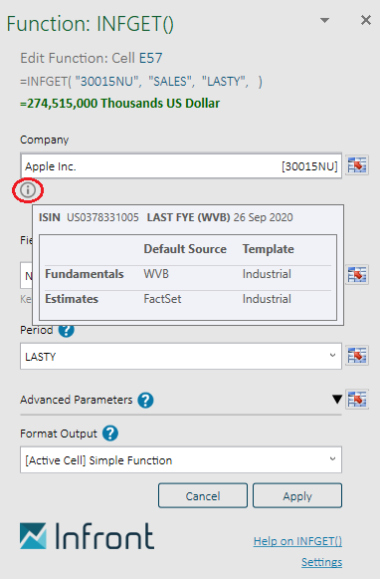Click Industrial template in Estimates row
This screenshot has width=380, height=579.
tap(267, 299)
